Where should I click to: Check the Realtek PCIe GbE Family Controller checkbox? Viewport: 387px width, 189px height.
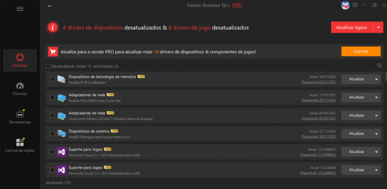(52, 98)
